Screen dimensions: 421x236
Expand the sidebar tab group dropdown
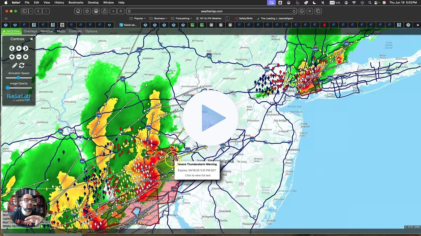(31, 11)
